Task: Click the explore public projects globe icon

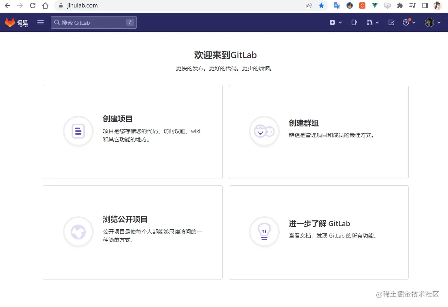Action: tap(78, 232)
